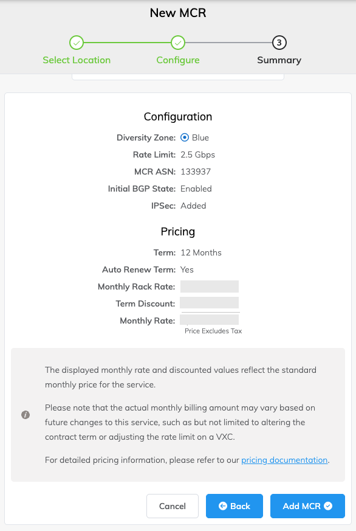This screenshot has height=531, width=356.
Task: Open the Summary step label
Action: [x=279, y=60]
